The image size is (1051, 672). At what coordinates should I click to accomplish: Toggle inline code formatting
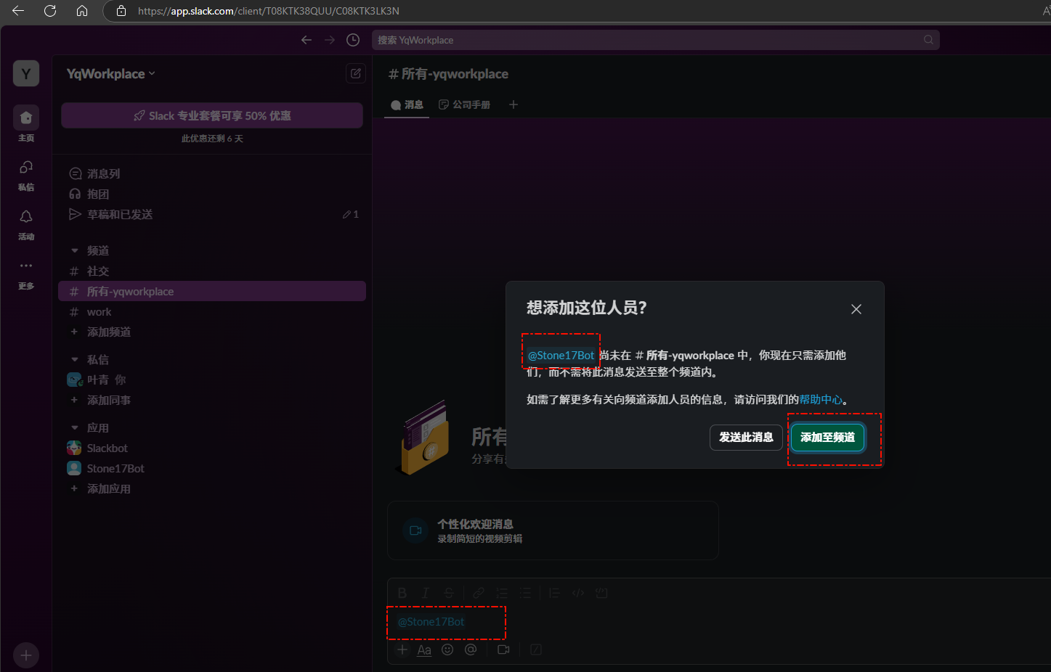[578, 593]
